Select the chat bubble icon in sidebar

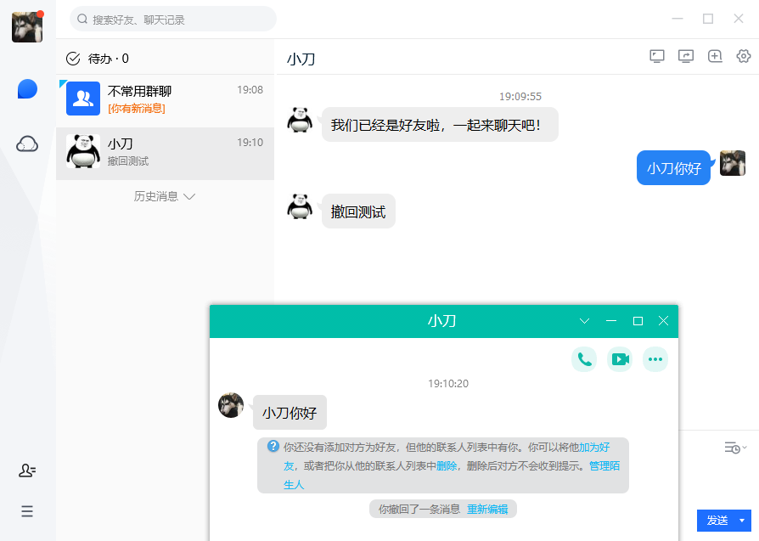26,89
